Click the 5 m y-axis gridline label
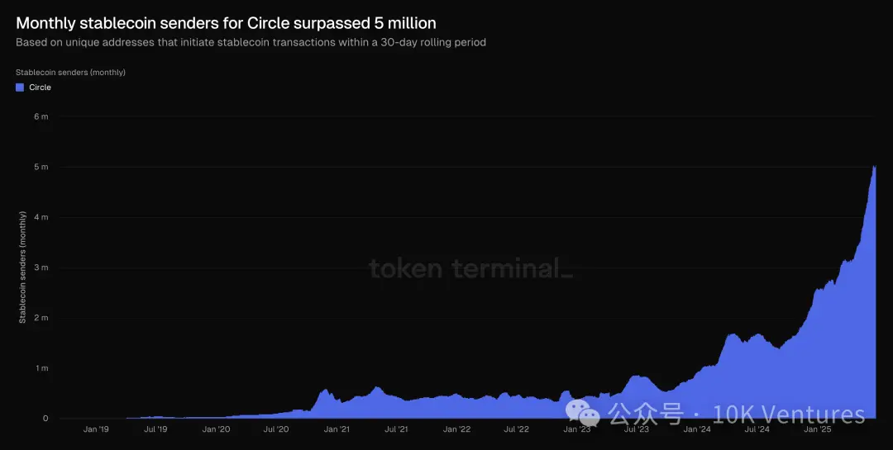Screen dimensions: 893x450 (41, 168)
